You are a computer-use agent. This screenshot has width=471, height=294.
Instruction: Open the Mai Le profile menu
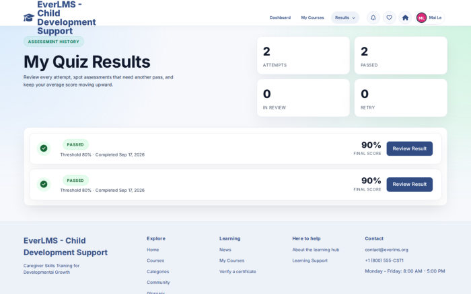pos(430,17)
